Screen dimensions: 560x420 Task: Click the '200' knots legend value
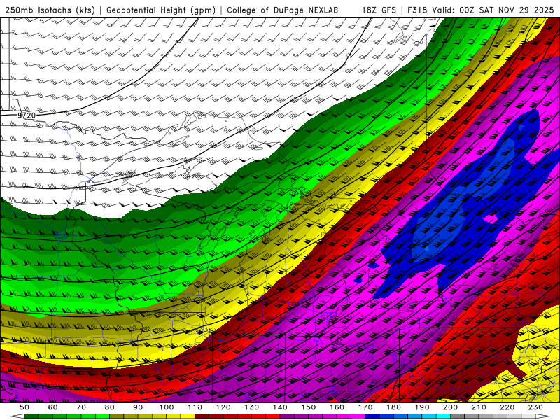pos(451,407)
